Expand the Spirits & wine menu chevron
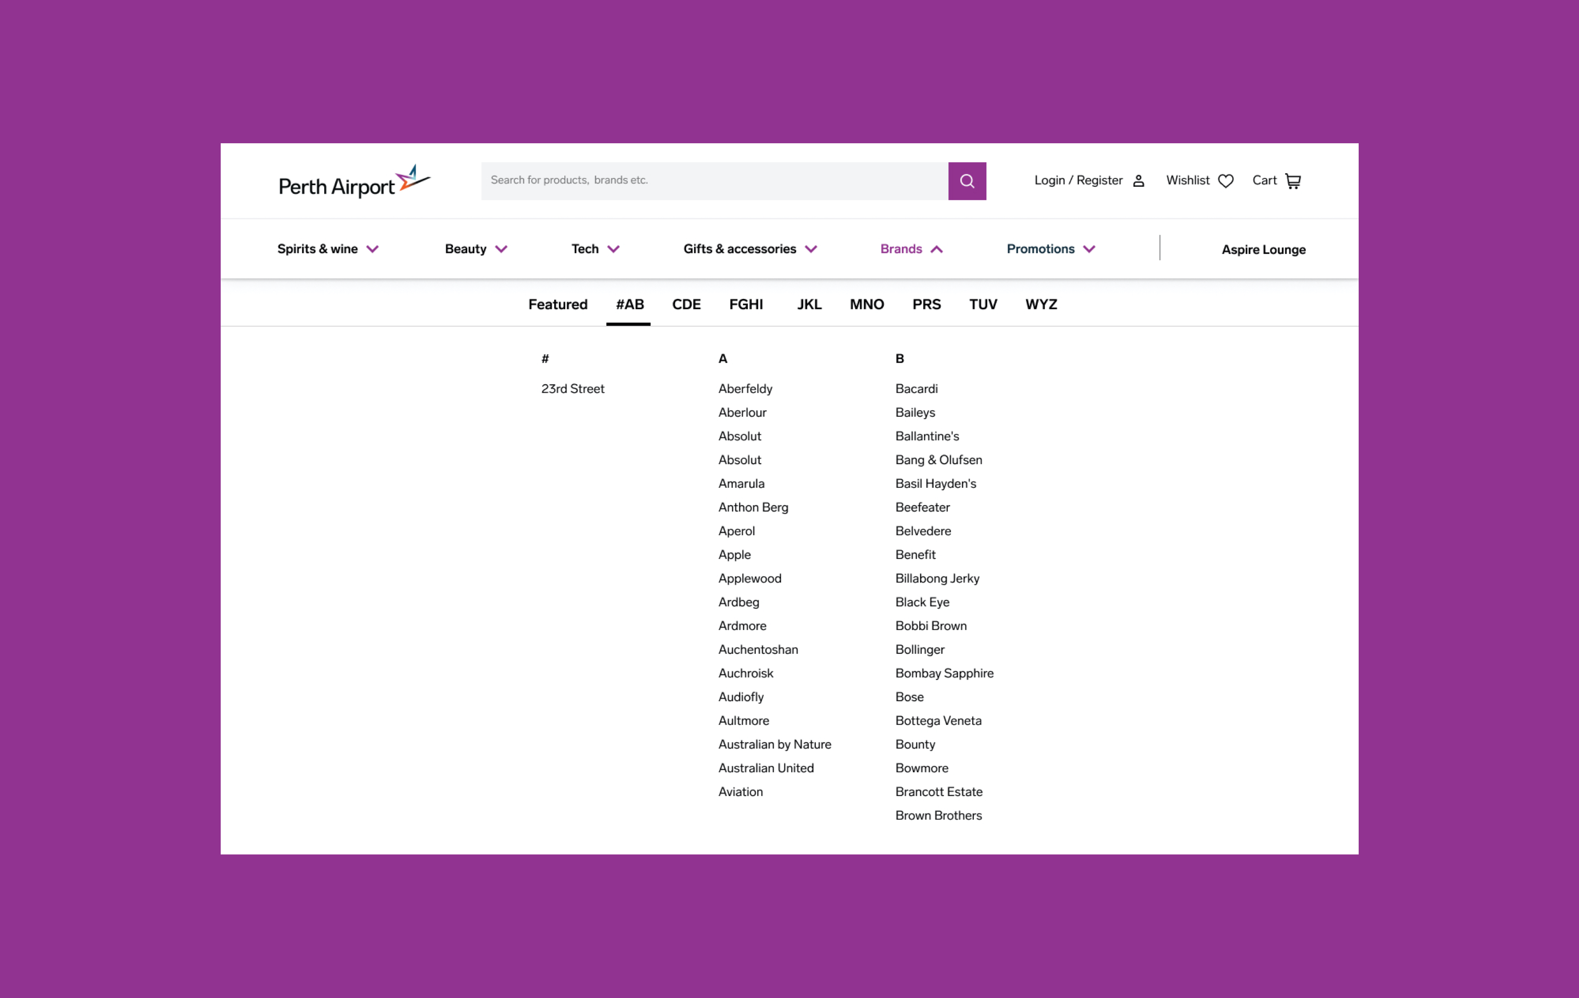This screenshot has width=1579, height=998. click(x=373, y=249)
